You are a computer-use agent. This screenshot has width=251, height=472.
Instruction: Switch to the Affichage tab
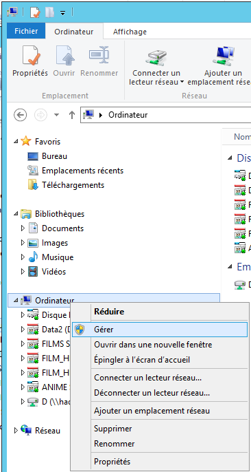[x=130, y=32]
